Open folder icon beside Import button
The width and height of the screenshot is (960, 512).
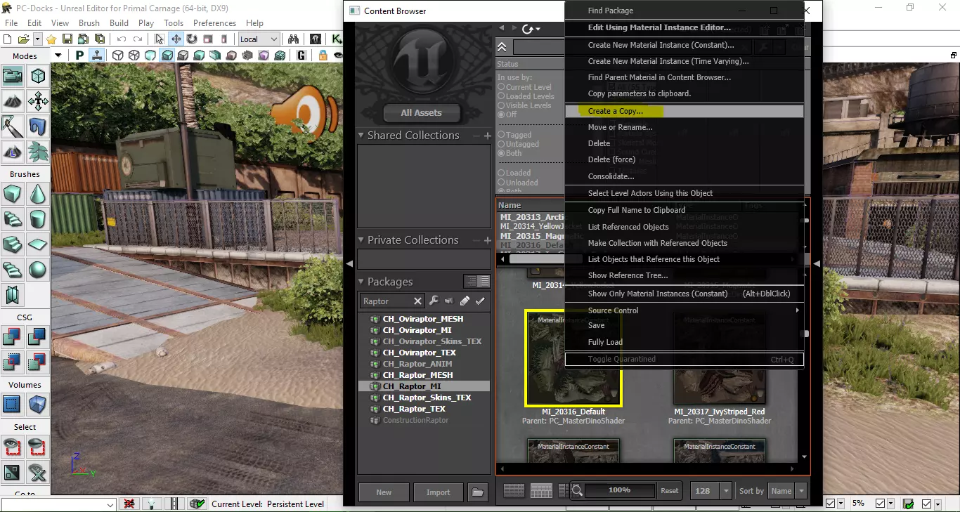(x=478, y=492)
